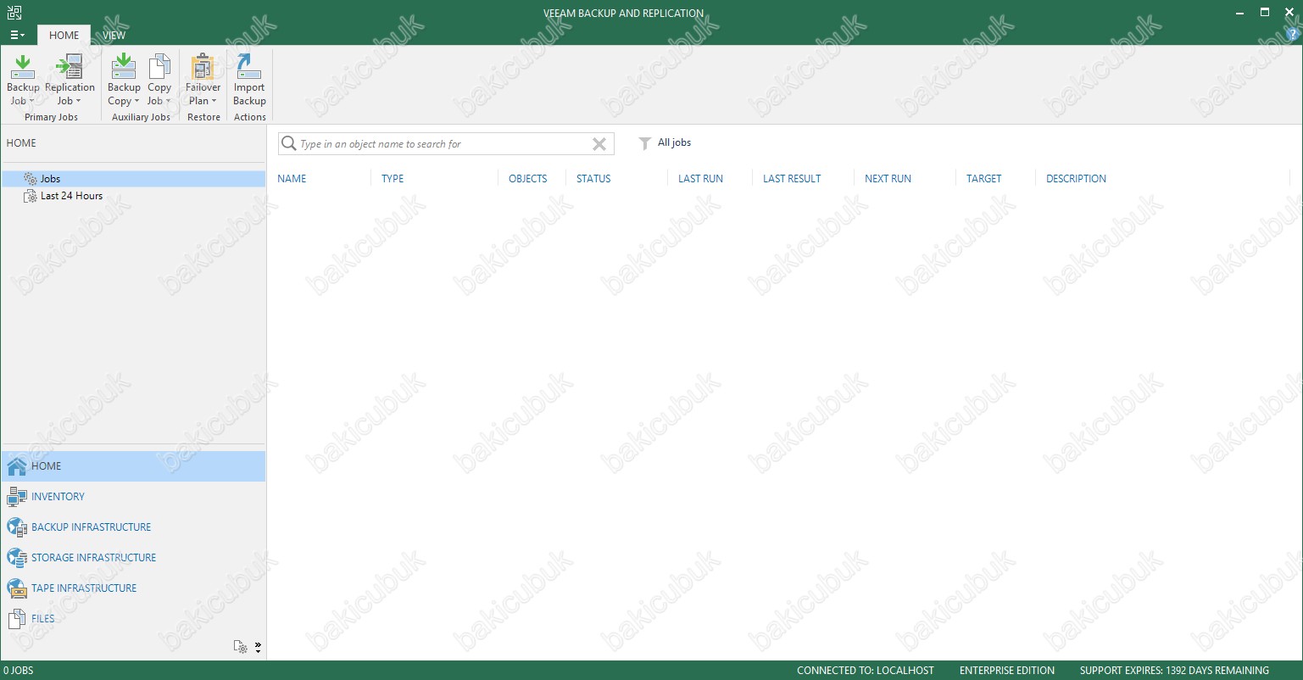1303x680 pixels.
Task: Open the Failover Plan ribbon button
Action: coord(203,80)
